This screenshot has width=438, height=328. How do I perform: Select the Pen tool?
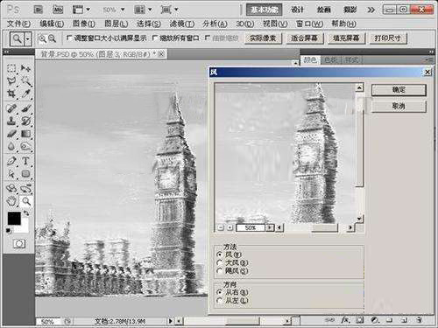coord(11,161)
